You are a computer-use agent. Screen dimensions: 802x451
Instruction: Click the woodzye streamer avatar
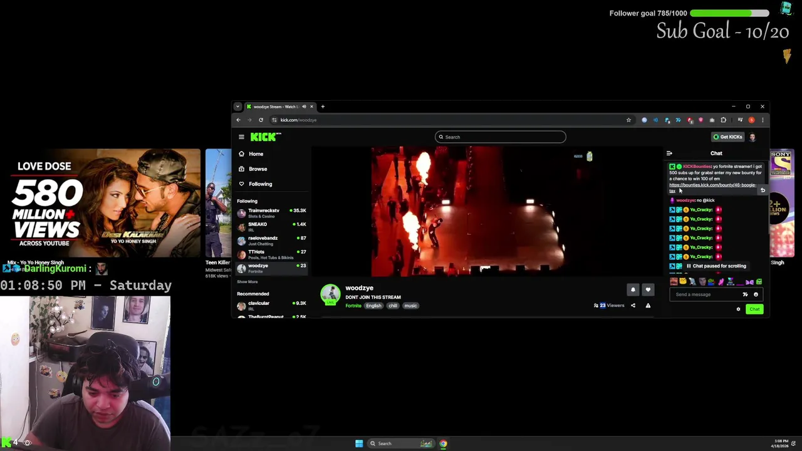(x=331, y=295)
